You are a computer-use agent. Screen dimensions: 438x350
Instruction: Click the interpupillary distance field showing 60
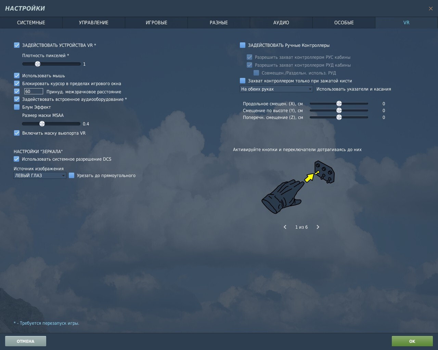pos(34,91)
